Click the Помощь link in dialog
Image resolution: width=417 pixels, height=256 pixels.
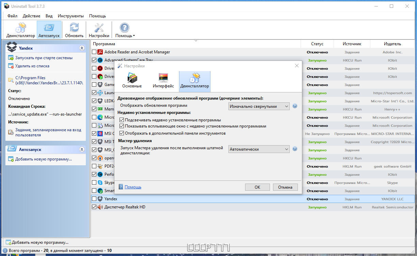pyautogui.click(x=133, y=187)
